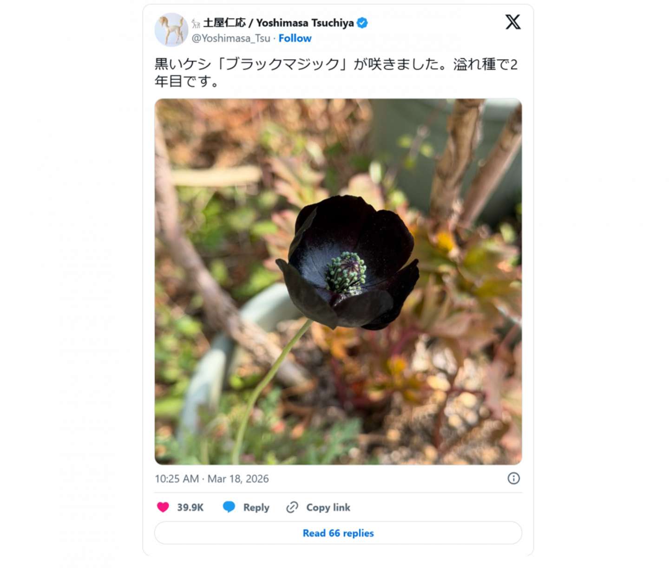Open the 土屋仁応 display name link
Image resolution: width=669 pixels, height=569 pixels.
[x=224, y=23]
